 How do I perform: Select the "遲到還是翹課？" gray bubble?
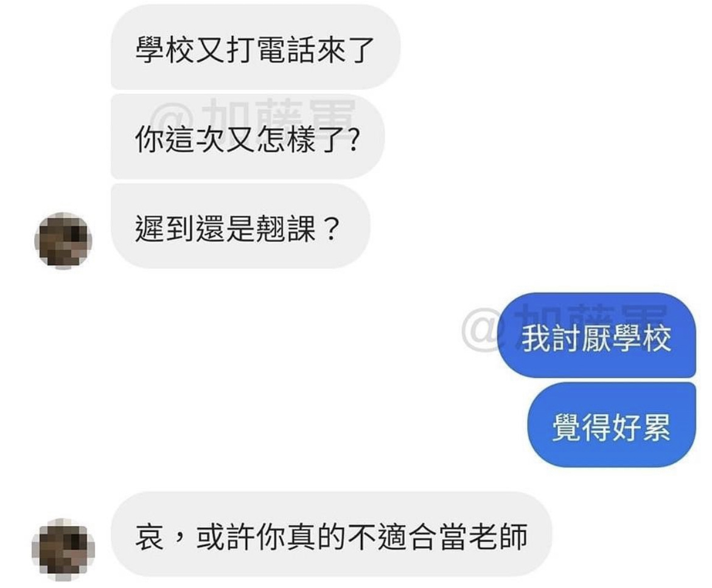pos(240,226)
